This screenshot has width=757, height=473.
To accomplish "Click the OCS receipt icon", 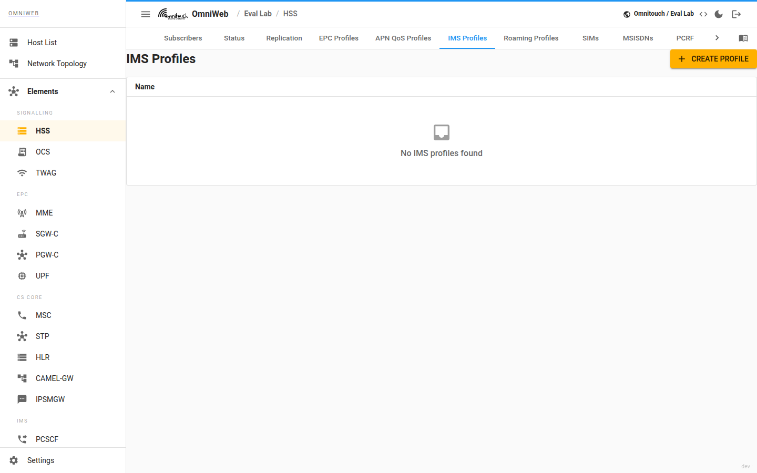I will point(22,152).
